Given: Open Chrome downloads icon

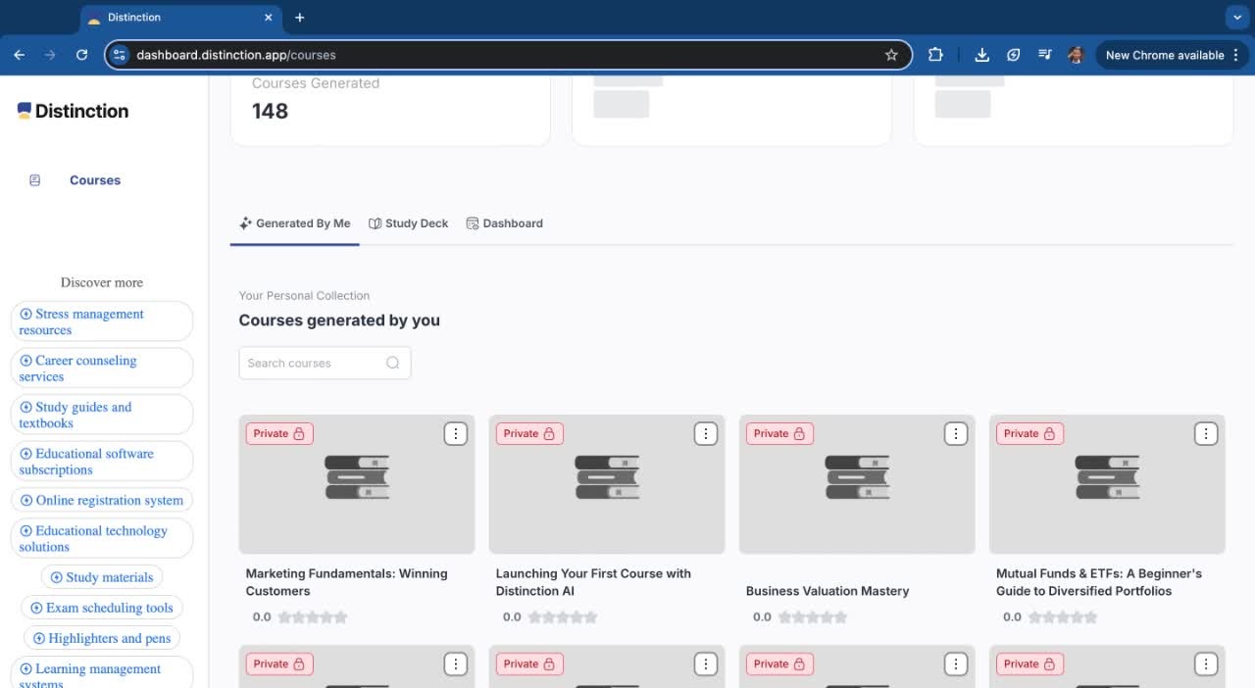Looking at the screenshot, I should pos(981,55).
